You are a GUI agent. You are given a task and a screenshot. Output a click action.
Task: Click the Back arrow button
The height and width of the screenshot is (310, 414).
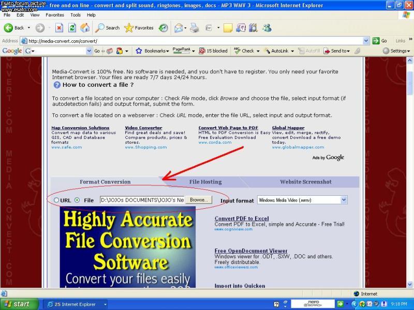(x=8, y=28)
